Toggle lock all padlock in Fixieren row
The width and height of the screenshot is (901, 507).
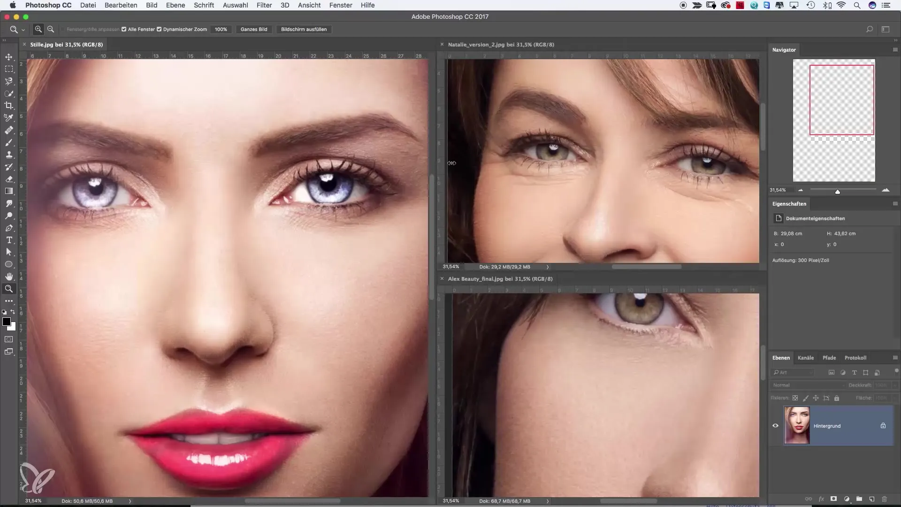point(837,398)
